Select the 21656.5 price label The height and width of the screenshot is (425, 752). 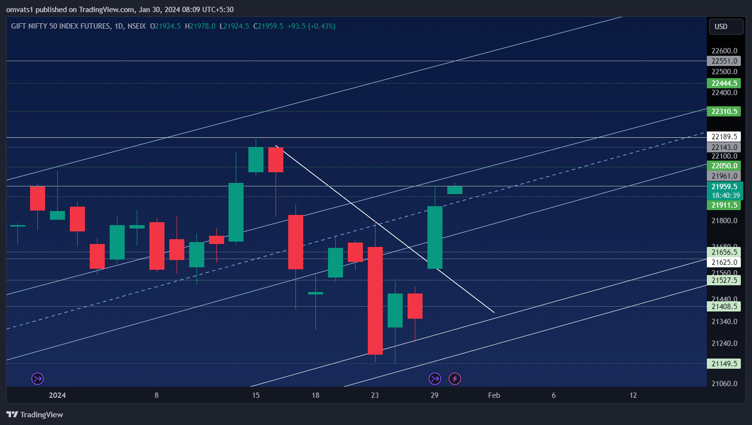pos(724,252)
